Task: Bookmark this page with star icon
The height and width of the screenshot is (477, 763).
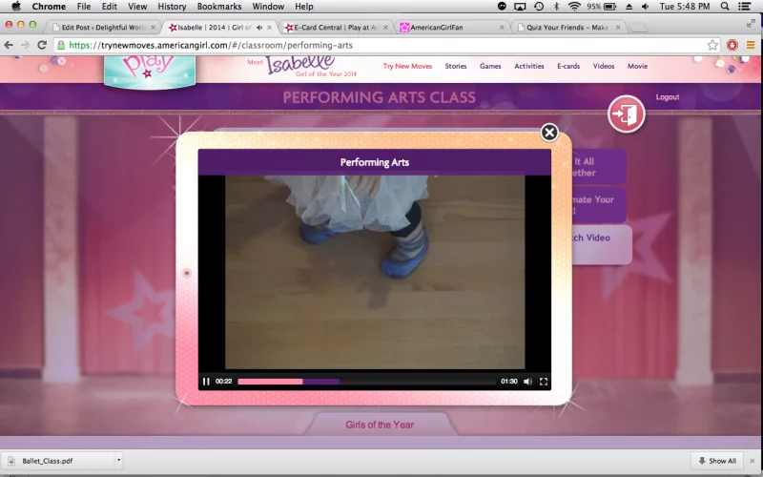Action: [x=712, y=45]
